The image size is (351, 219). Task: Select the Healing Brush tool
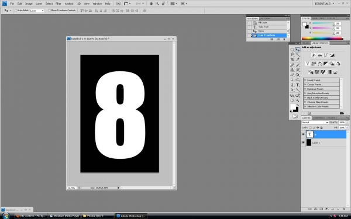click(x=292, y=65)
